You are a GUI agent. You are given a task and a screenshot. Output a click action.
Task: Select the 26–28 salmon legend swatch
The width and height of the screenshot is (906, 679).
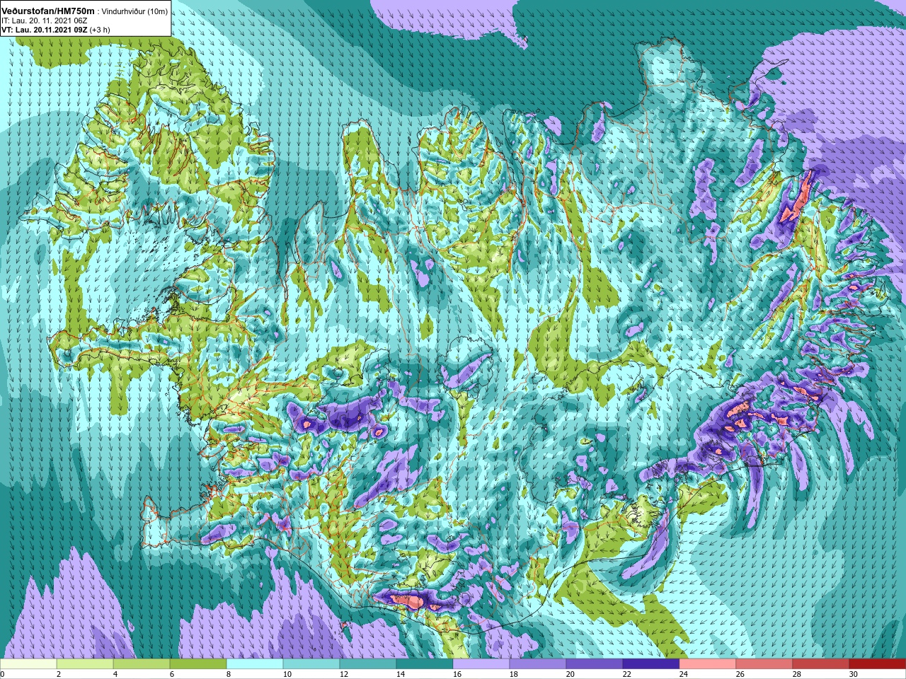[764, 664]
